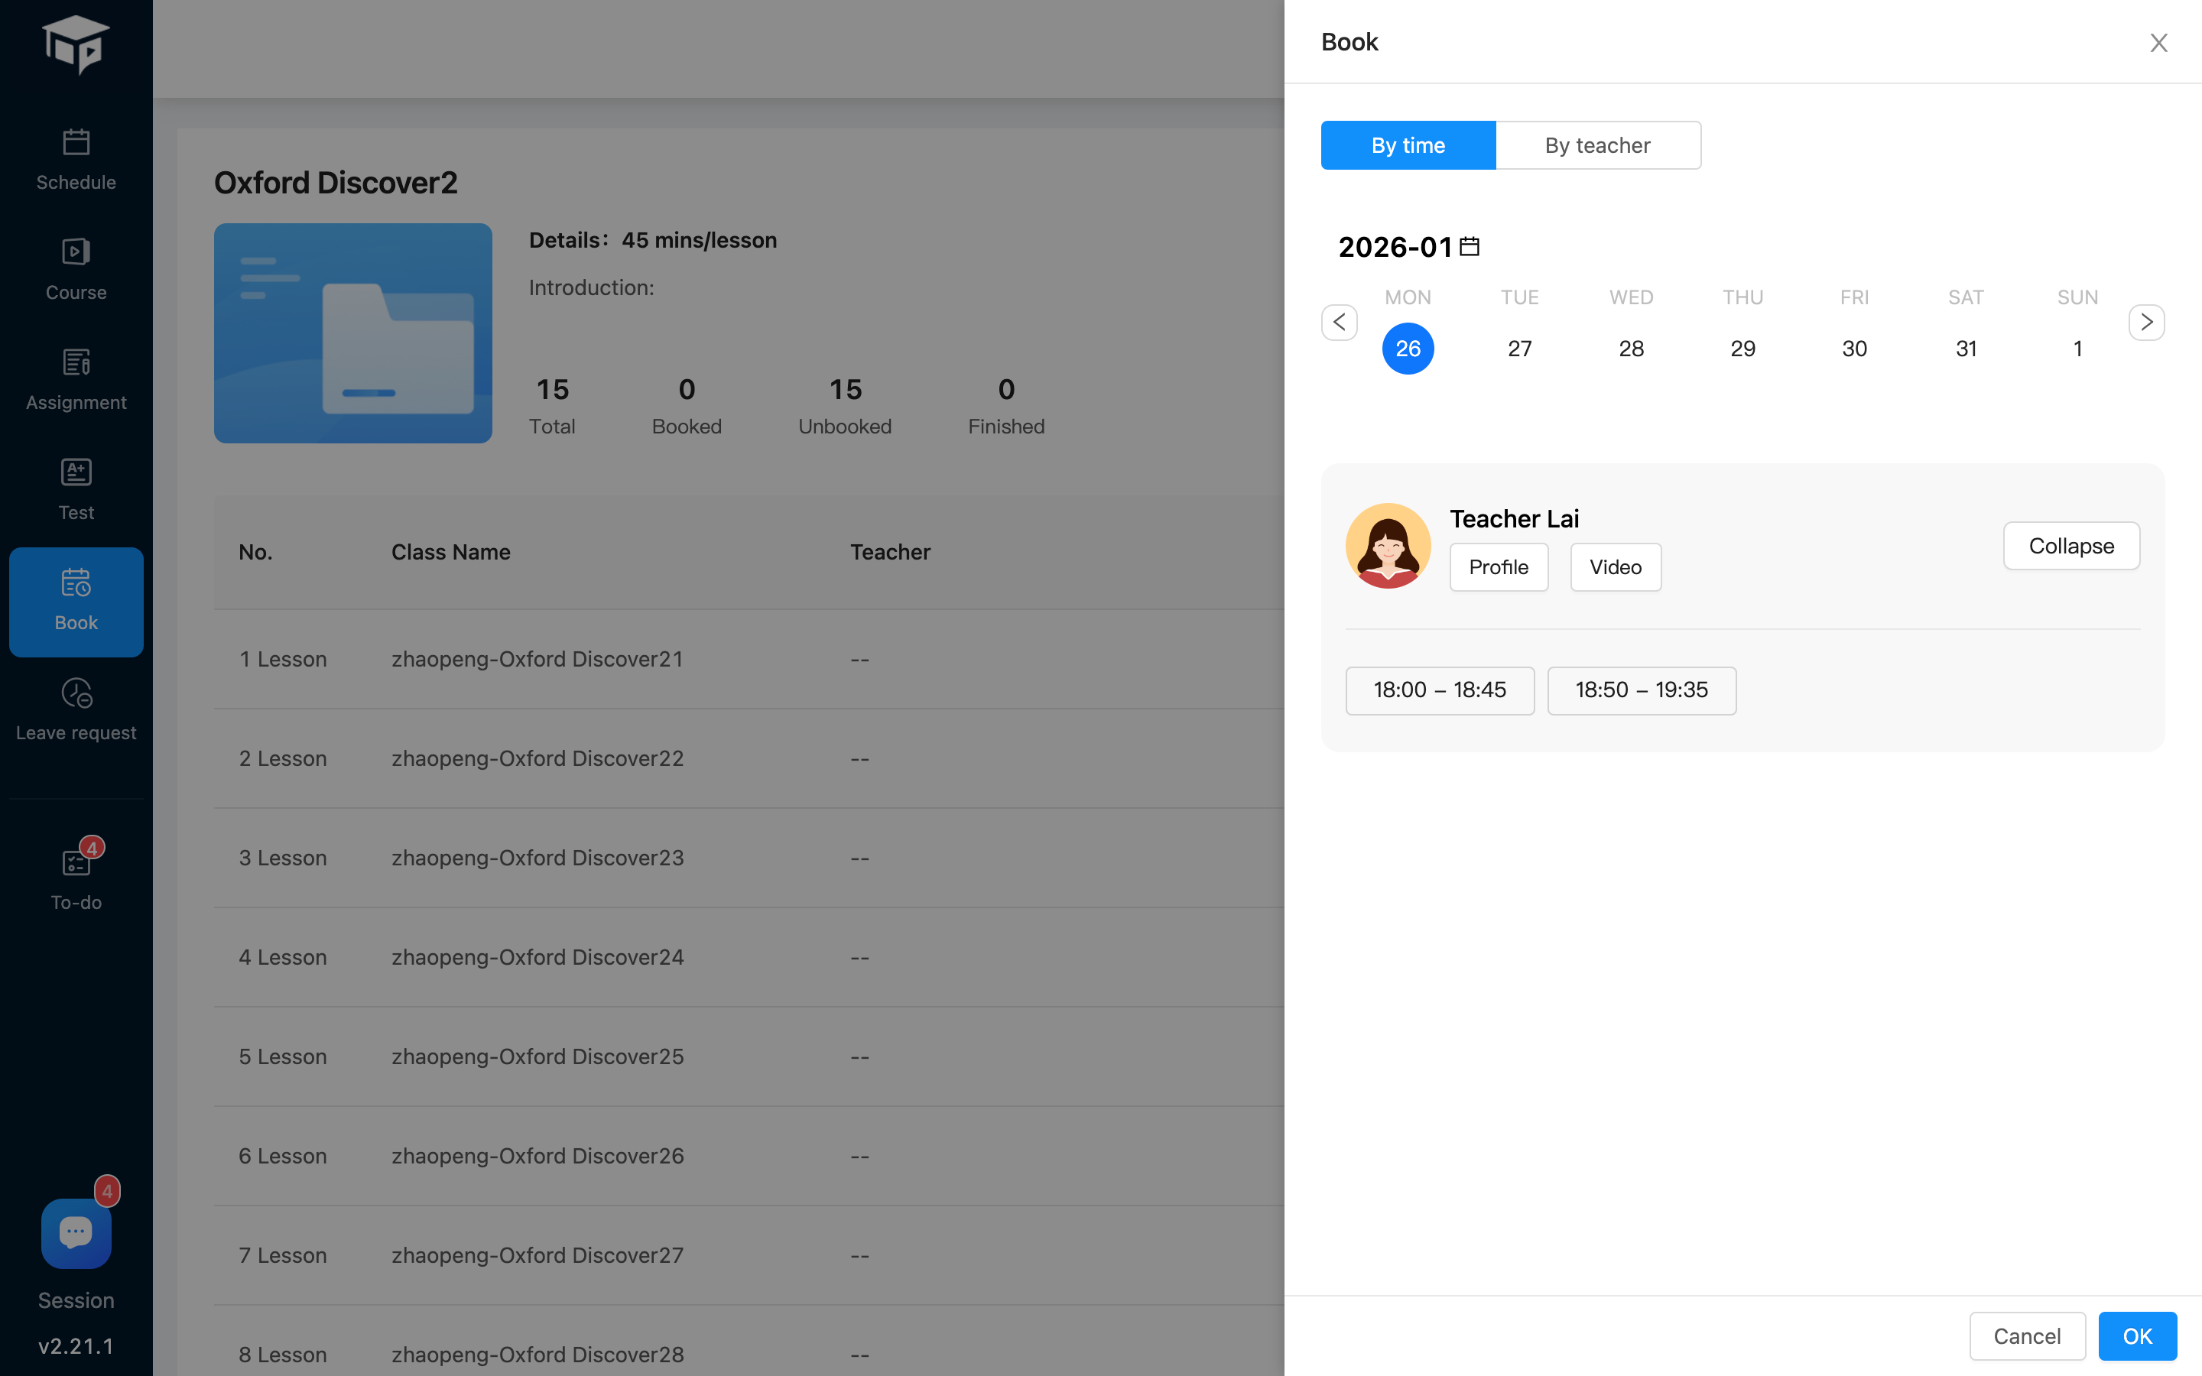Select the 18:00 – 18:45 time slot
Viewport: 2202px width, 1376px height.
tap(1440, 690)
